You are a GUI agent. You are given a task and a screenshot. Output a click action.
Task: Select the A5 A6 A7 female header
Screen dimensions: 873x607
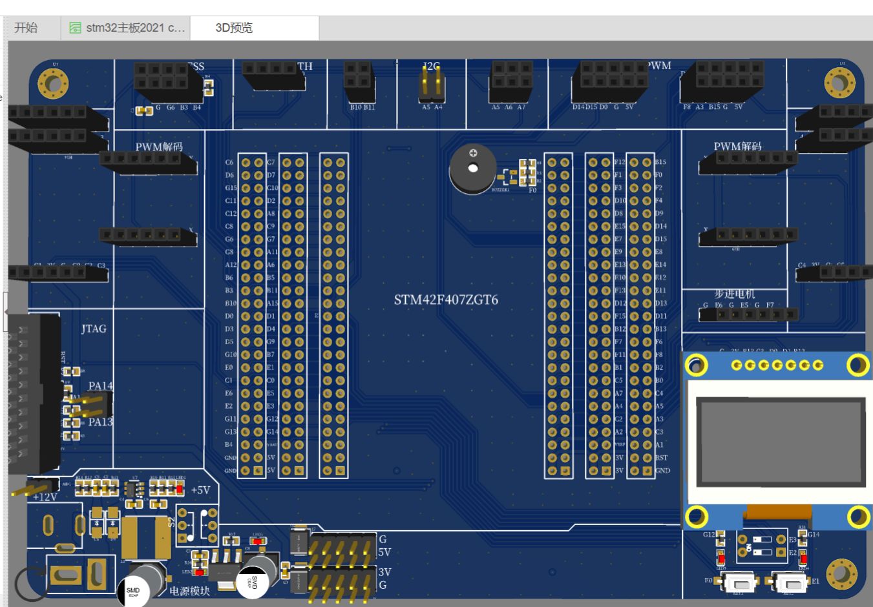click(x=512, y=83)
